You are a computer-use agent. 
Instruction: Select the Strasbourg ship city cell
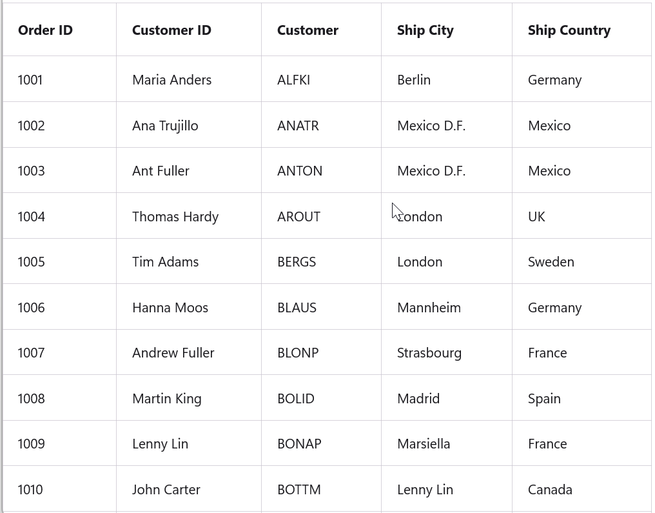coord(429,353)
